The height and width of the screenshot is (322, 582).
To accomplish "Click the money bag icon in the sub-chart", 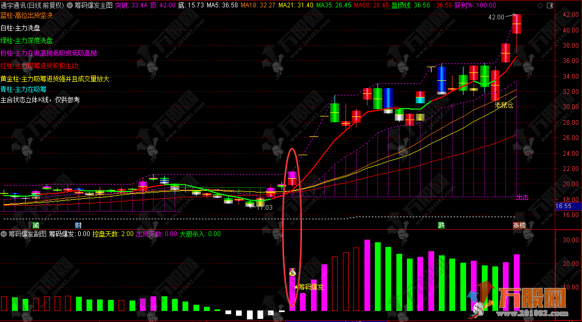I will pyautogui.click(x=292, y=272).
